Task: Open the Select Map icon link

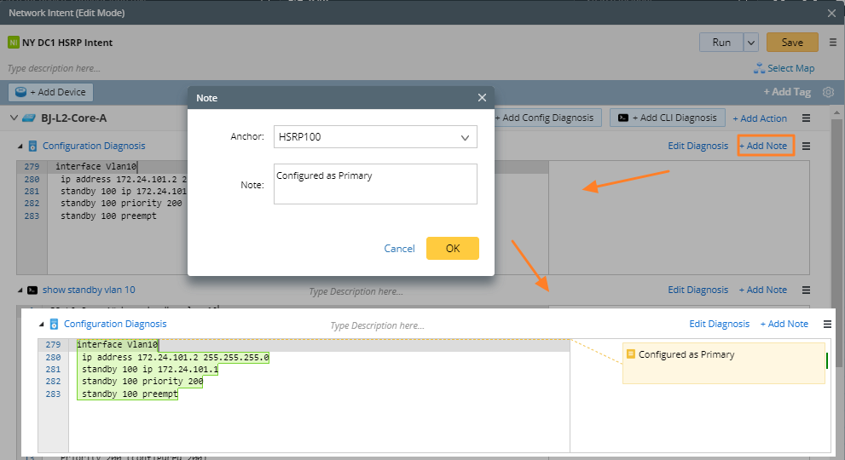Action: point(759,68)
